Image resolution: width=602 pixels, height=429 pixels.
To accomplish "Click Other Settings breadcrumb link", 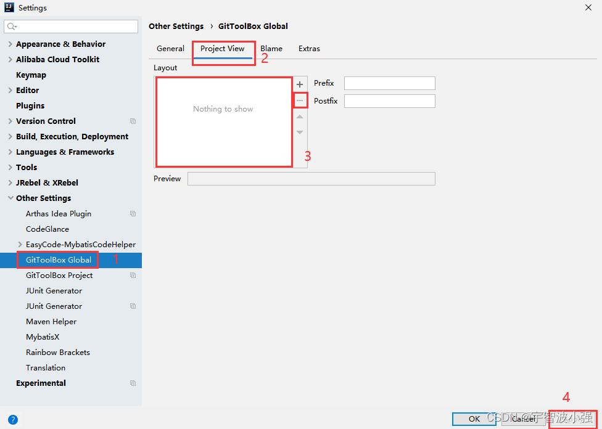I will coord(176,27).
